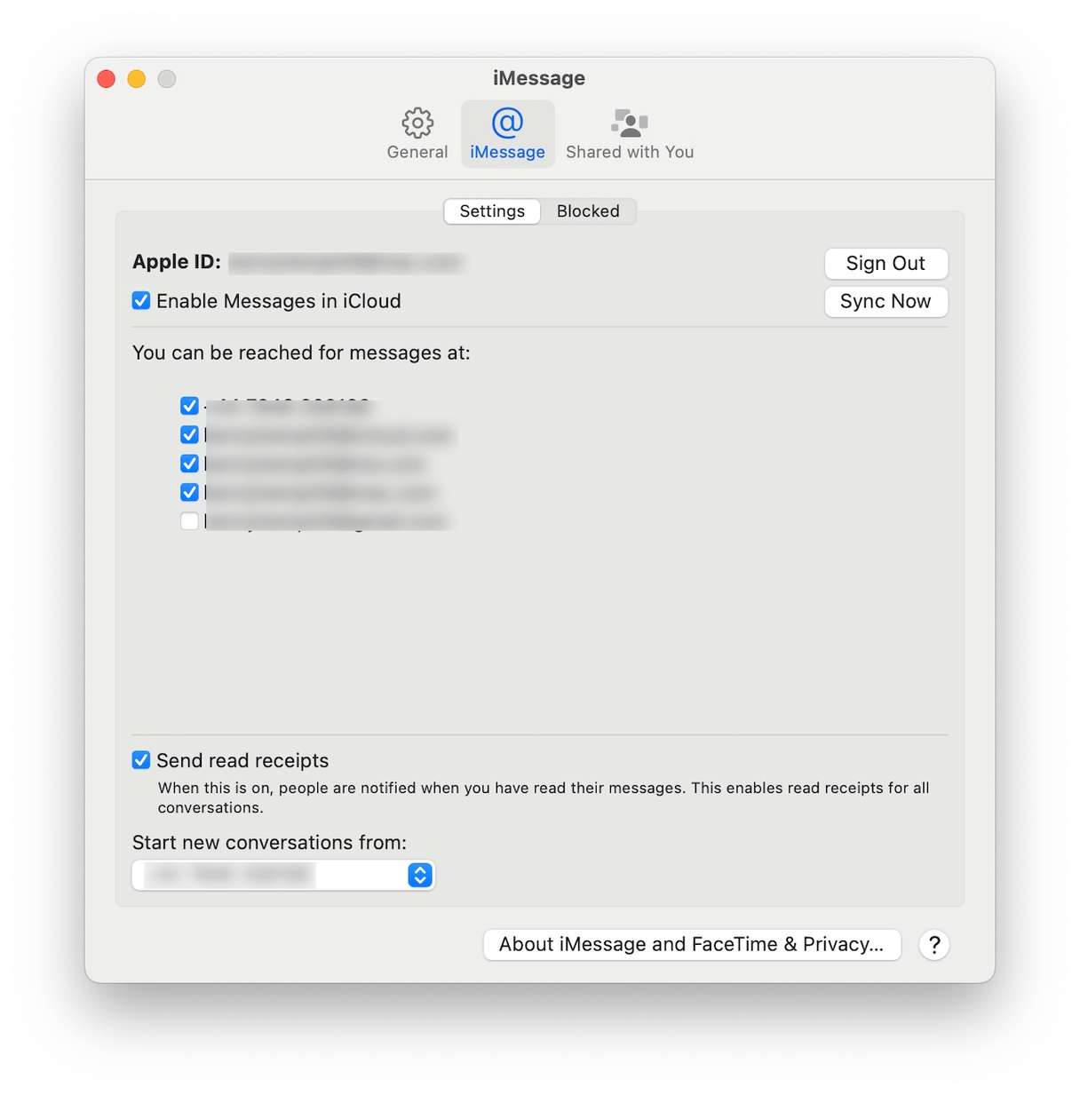
Task: Select the iMessage @ toolbar icon
Action: (x=507, y=133)
